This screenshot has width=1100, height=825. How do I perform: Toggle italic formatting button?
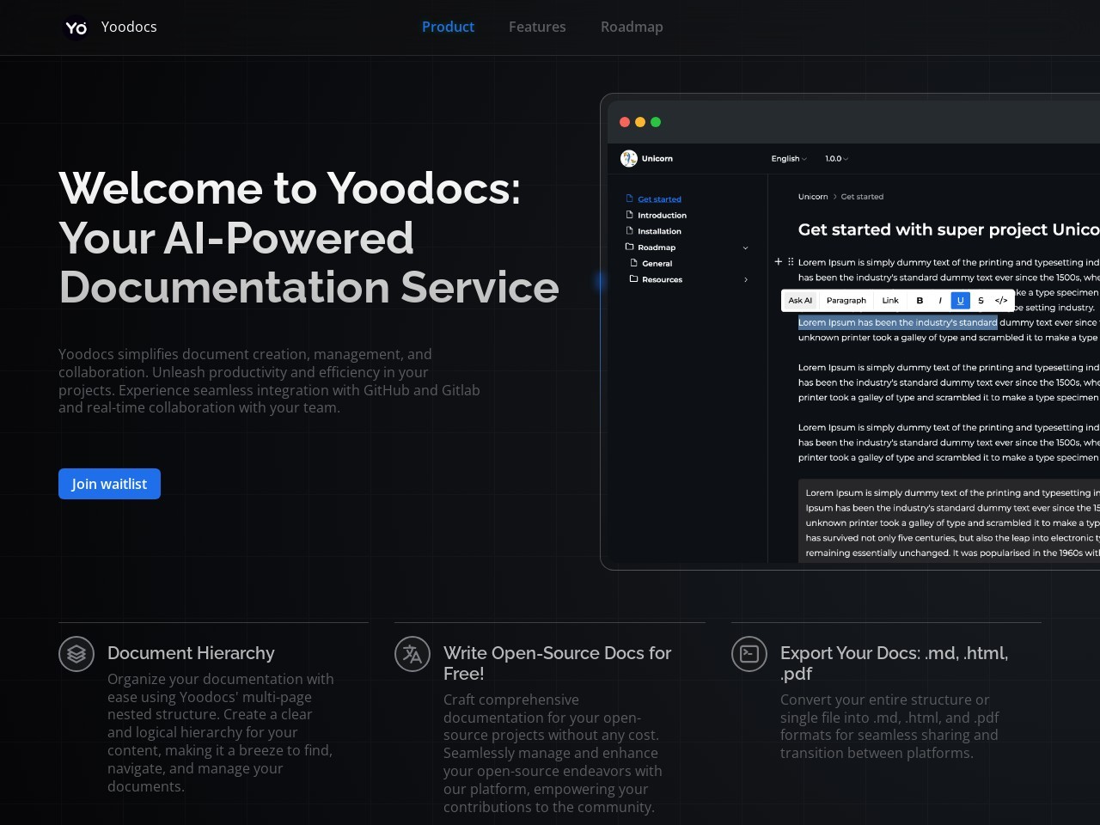click(940, 301)
